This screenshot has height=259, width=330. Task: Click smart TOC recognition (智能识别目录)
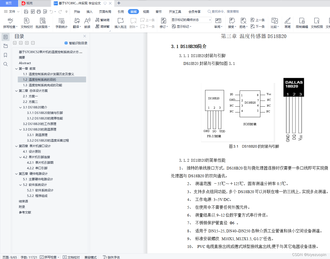pos(76,43)
